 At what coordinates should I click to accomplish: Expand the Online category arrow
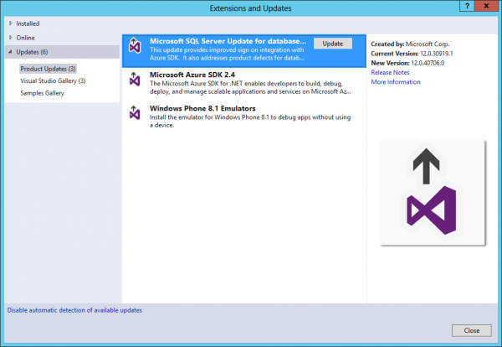click(11, 38)
